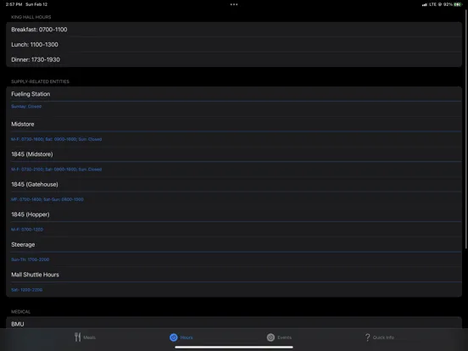Tap the 'Steerage' row
Screen dimensions: 468x351
pyautogui.click(x=234, y=244)
